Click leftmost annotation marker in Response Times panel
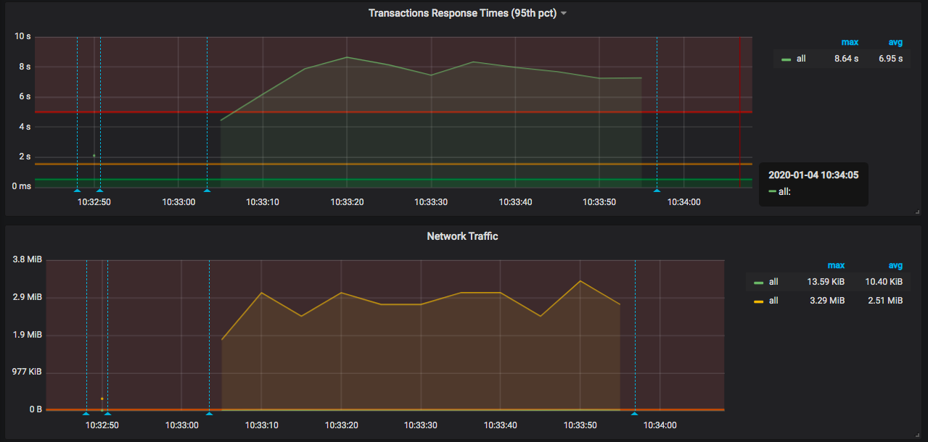The height and width of the screenshot is (442, 928). (x=77, y=191)
